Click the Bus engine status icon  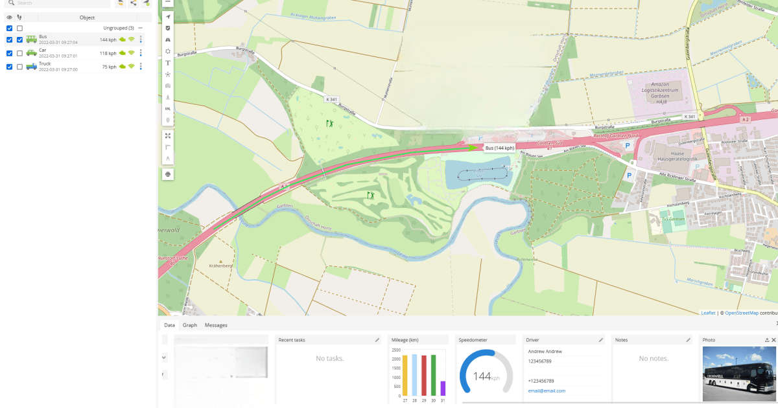click(x=121, y=40)
